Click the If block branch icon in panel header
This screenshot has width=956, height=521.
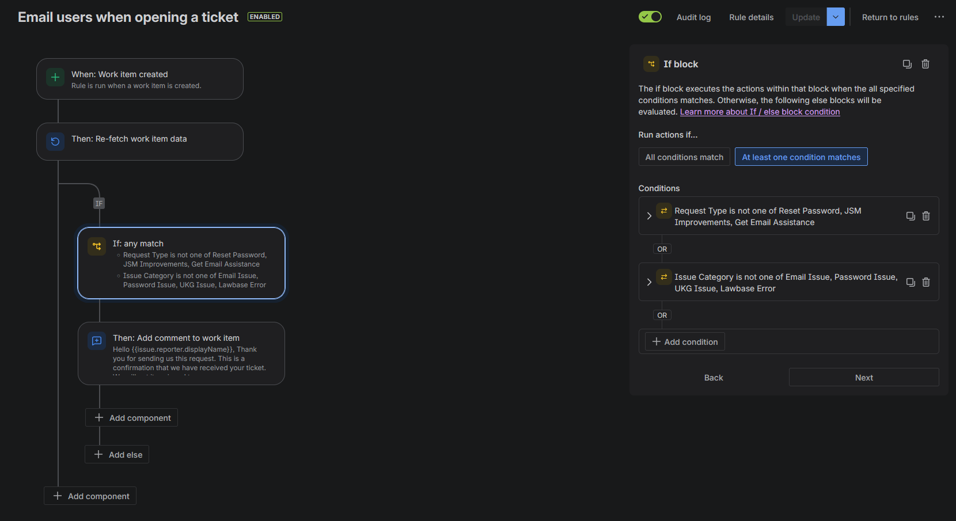pos(651,64)
